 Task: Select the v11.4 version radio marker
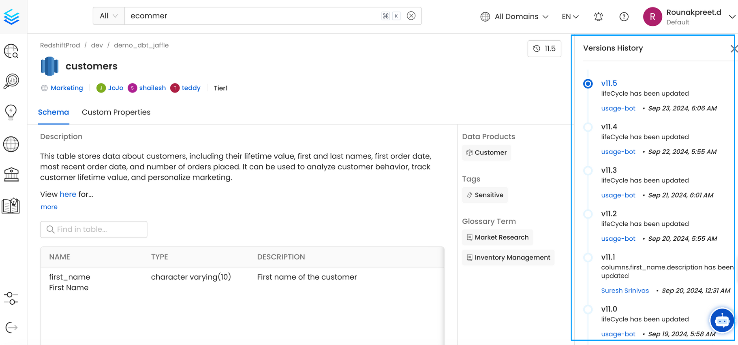click(588, 127)
